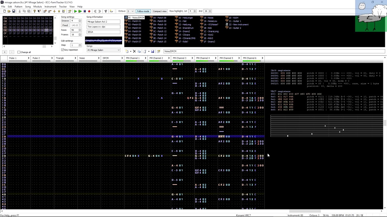
Task: Open the instrument editor icon
Action: pyautogui.click(x=158, y=52)
